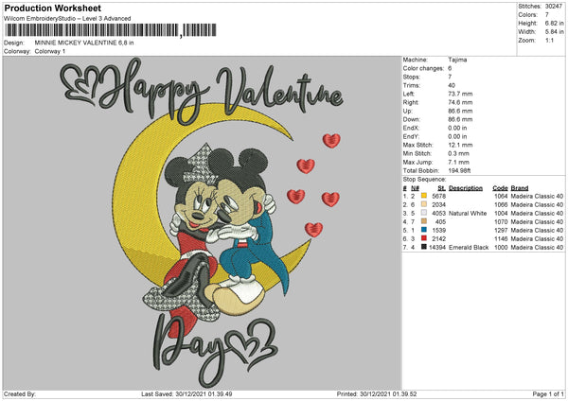Select the Emerald Black thread color swatch
The height and width of the screenshot is (401, 568).
point(424,247)
